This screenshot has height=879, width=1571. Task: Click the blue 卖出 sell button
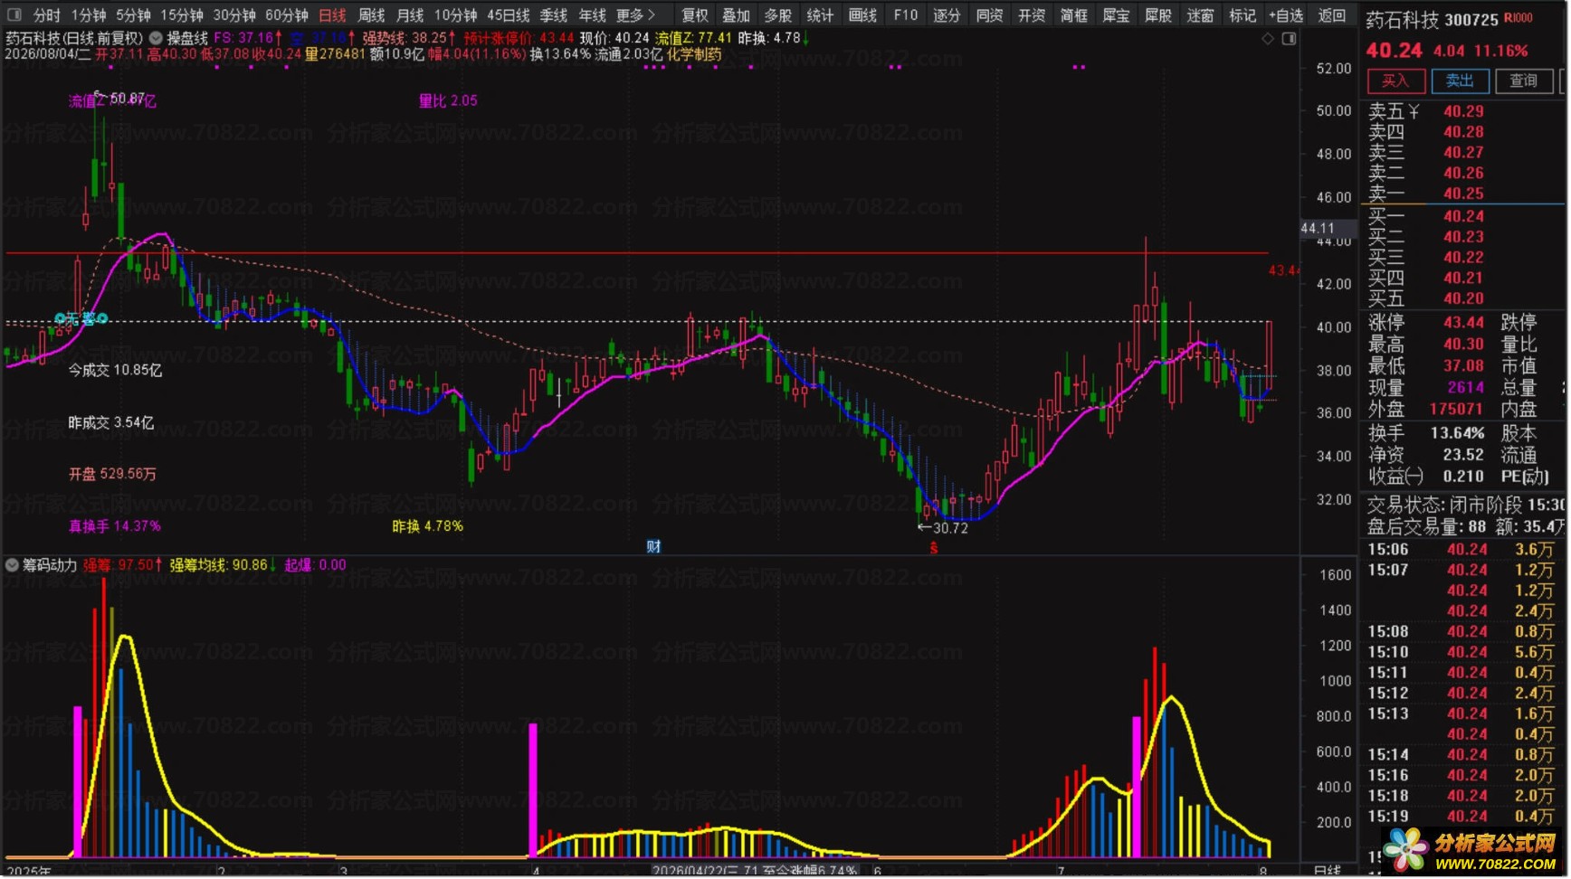click(x=1460, y=81)
